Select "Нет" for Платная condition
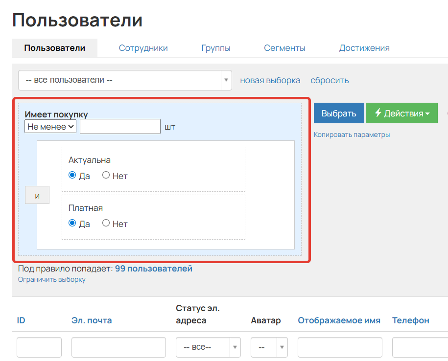448x361 pixels. tap(106, 223)
